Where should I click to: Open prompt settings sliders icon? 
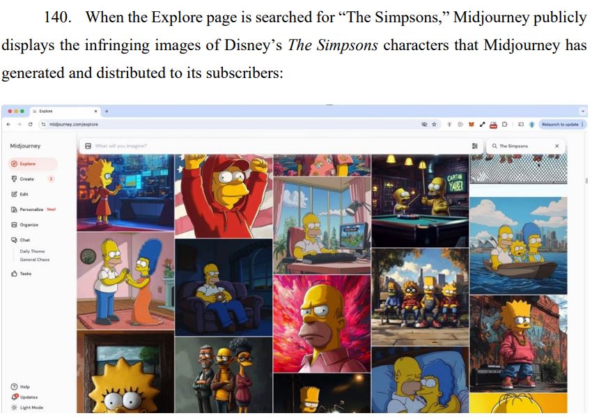pyautogui.click(x=474, y=146)
